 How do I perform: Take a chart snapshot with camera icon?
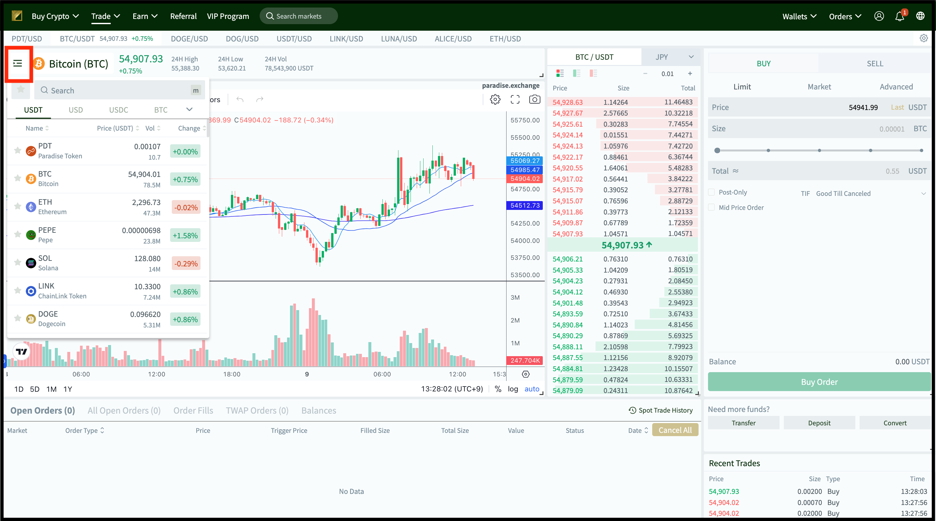click(535, 100)
